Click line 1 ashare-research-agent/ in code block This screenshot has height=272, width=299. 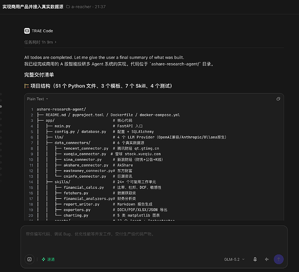pyautogui.click(x=61, y=109)
